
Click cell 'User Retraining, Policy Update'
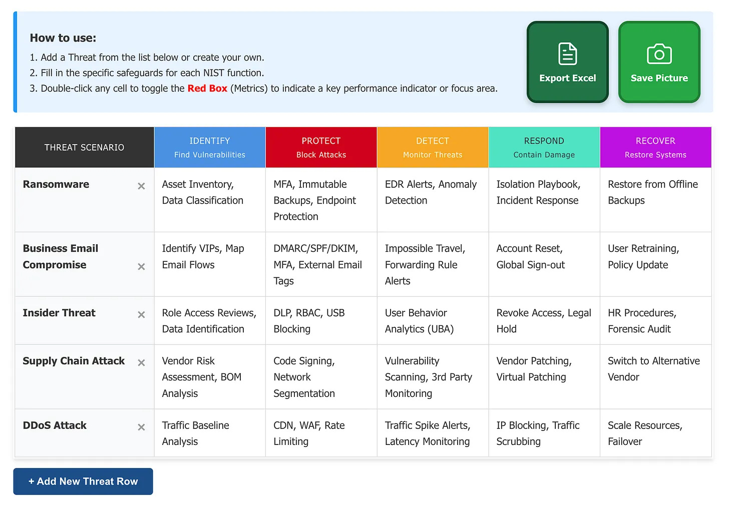(x=655, y=264)
